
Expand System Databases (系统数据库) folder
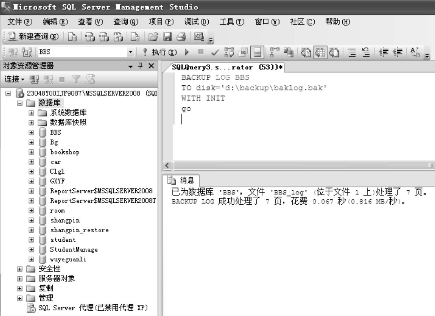click(31, 113)
